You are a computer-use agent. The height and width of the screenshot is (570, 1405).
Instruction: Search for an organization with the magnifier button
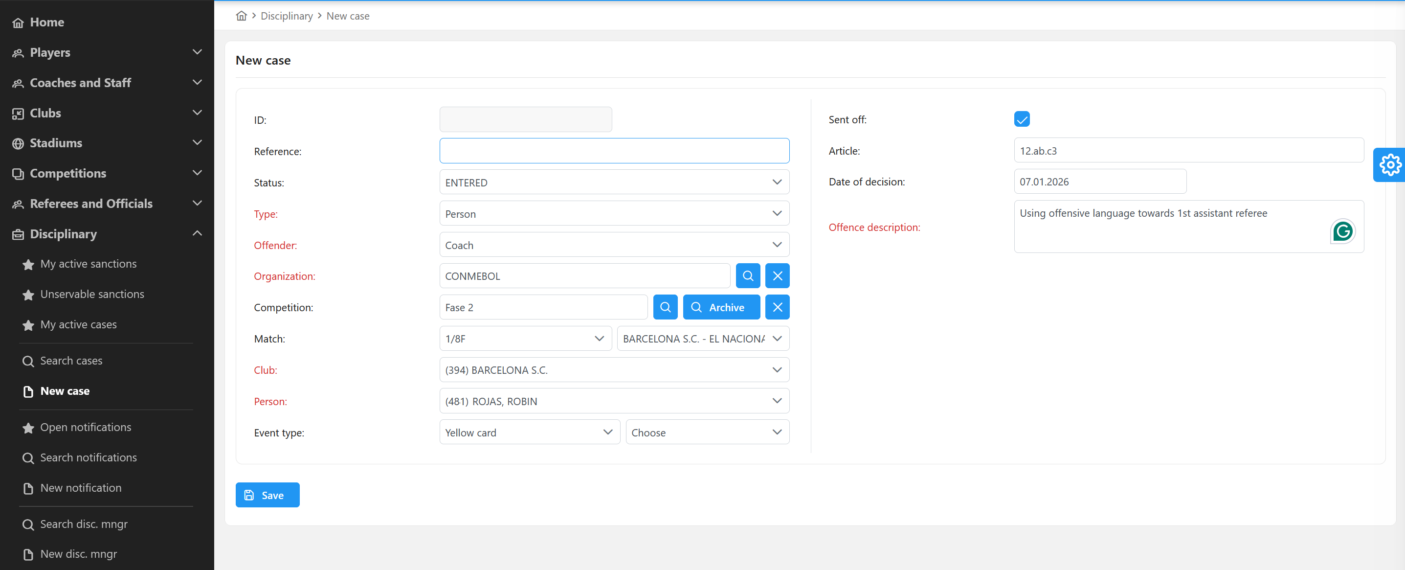click(748, 276)
